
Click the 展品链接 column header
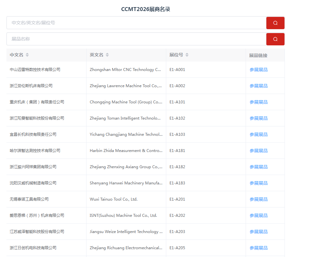coord(258,55)
